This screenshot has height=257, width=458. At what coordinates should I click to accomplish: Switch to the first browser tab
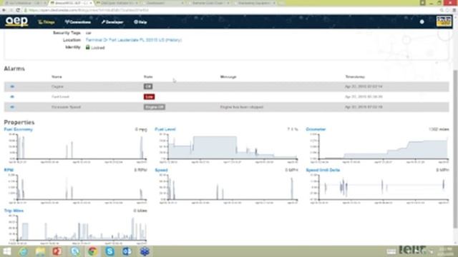click(x=25, y=3)
